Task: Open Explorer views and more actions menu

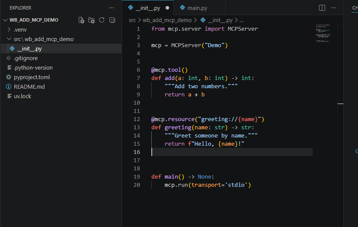Action: pos(112,8)
